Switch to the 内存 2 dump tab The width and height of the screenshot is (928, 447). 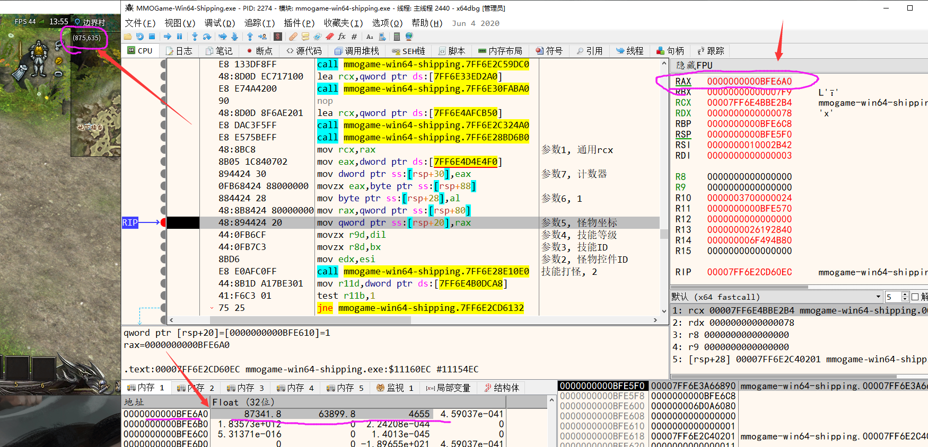coord(196,388)
